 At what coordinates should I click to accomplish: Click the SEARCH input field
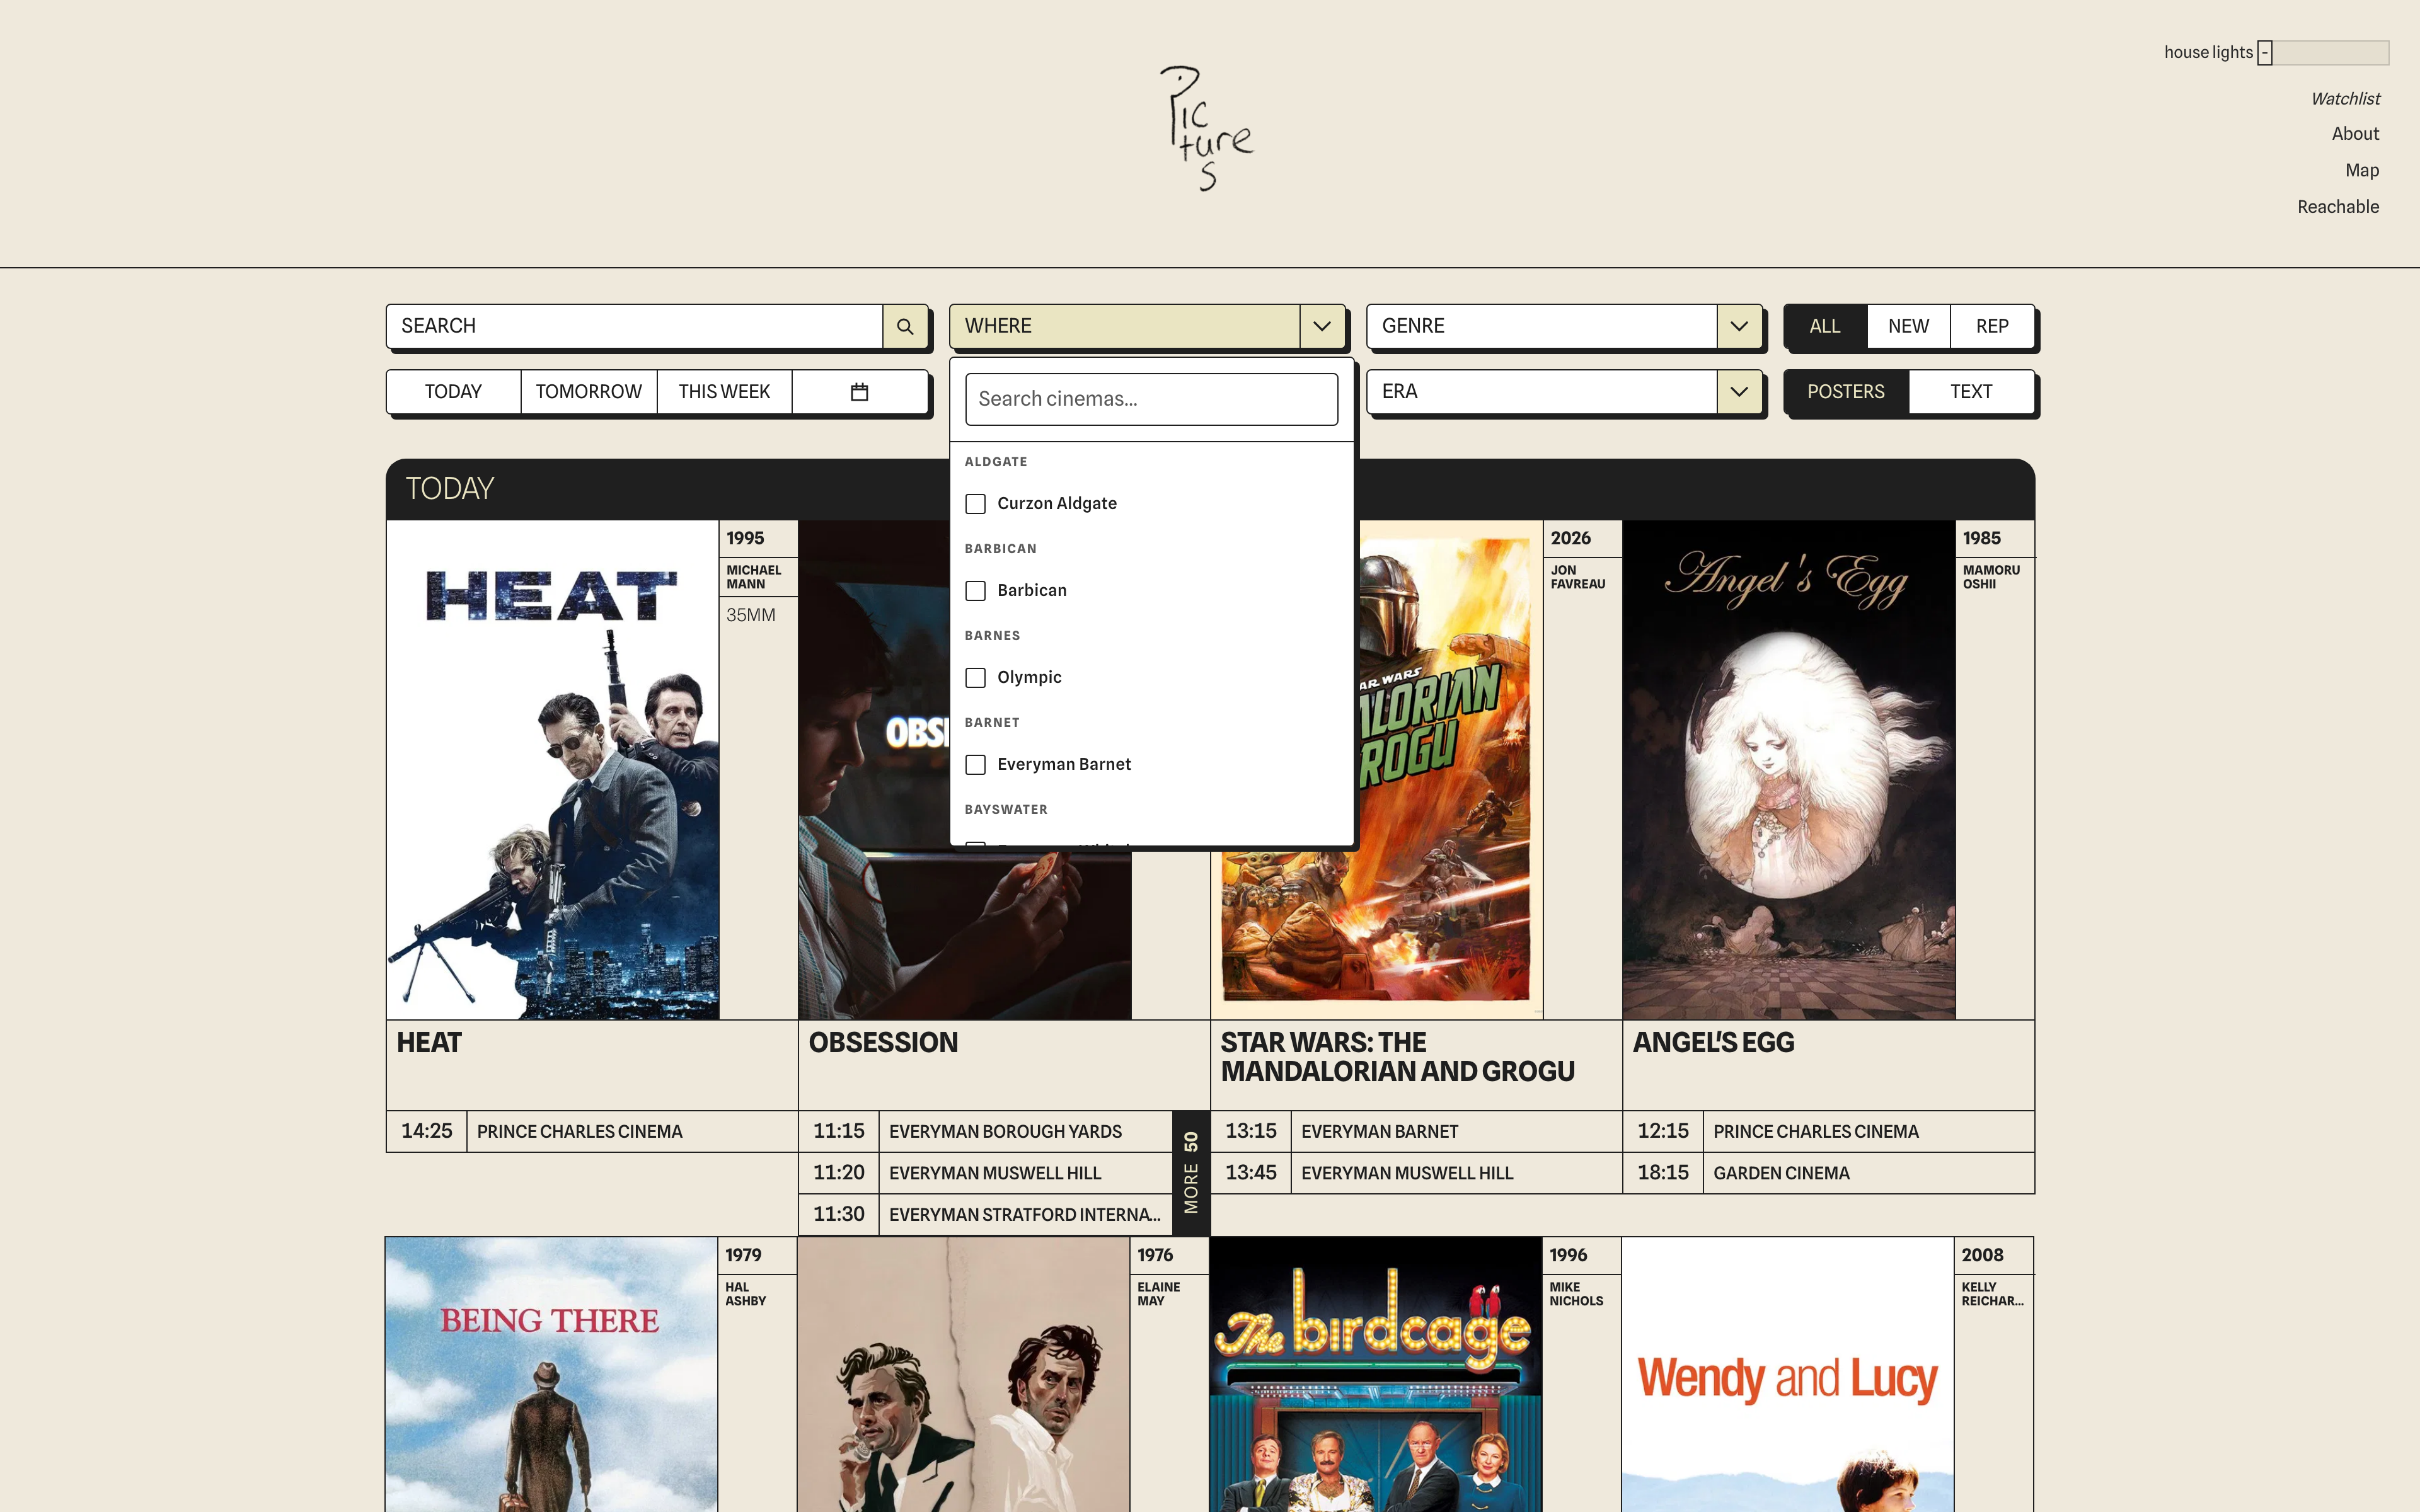coord(635,326)
